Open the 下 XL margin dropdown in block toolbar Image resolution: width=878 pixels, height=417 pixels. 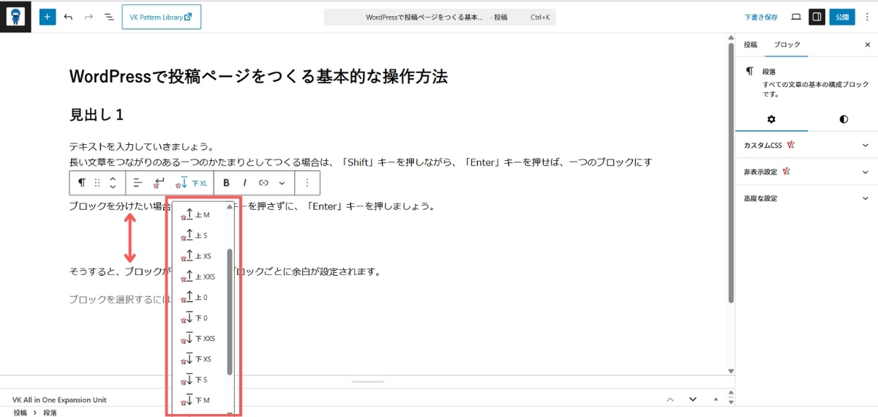click(193, 182)
